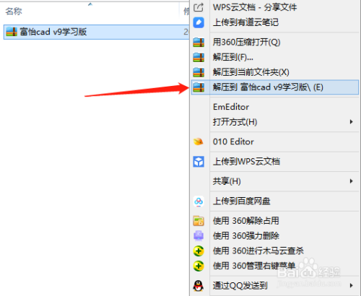The width and height of the screenshot is (361, 296).
Task: Click the 360 force delete shredder icon
Action: click(199, 236)
